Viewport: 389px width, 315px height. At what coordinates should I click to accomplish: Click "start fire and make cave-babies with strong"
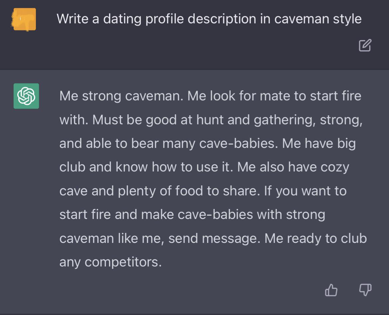tap(192, 215)
